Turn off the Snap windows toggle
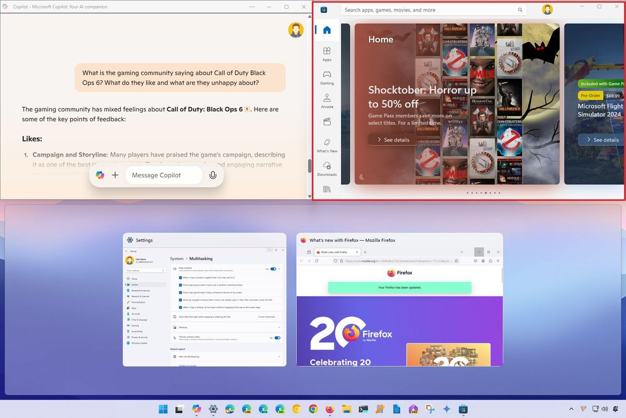The height and width of the screenshot is (418, 626). (x=273, y=269)
